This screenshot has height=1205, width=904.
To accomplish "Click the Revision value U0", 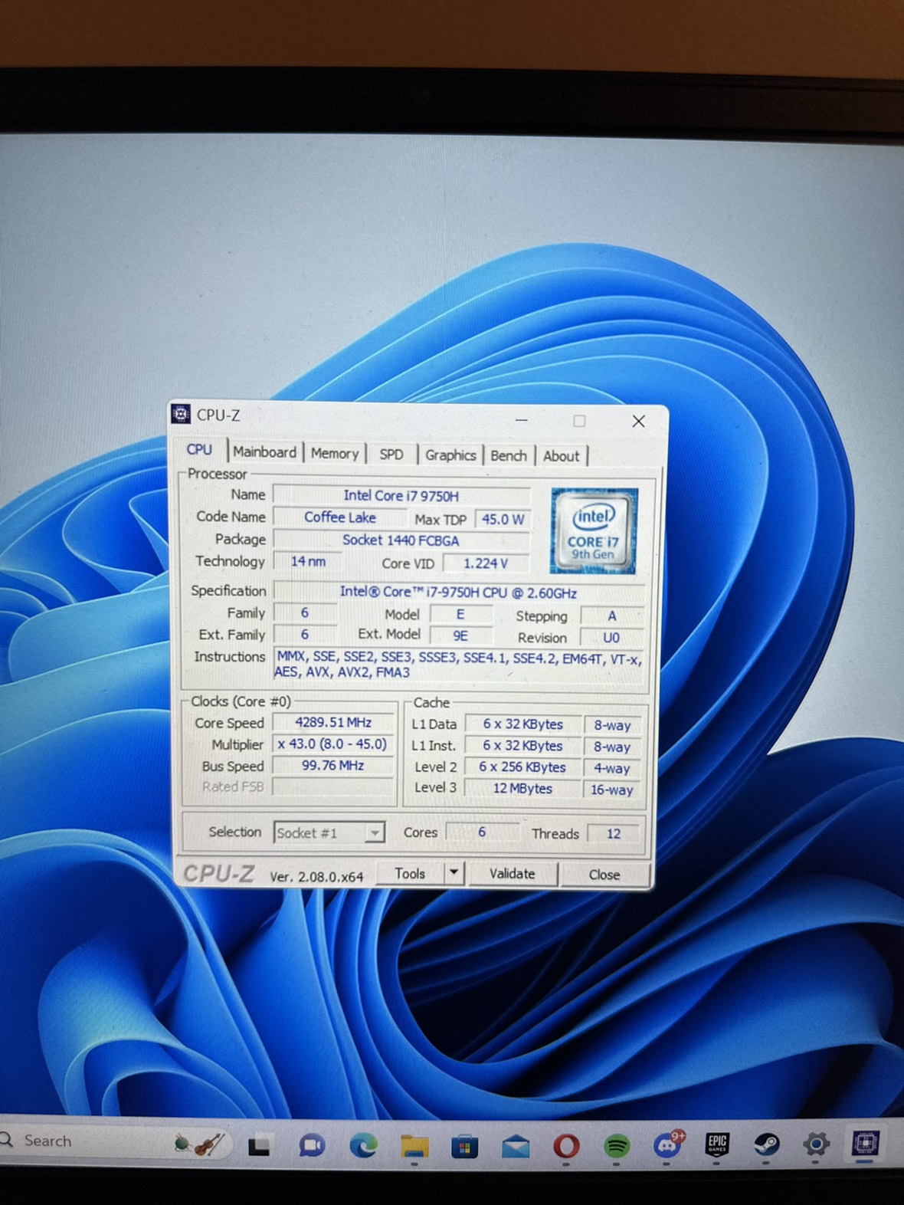I will pos(611,638).
